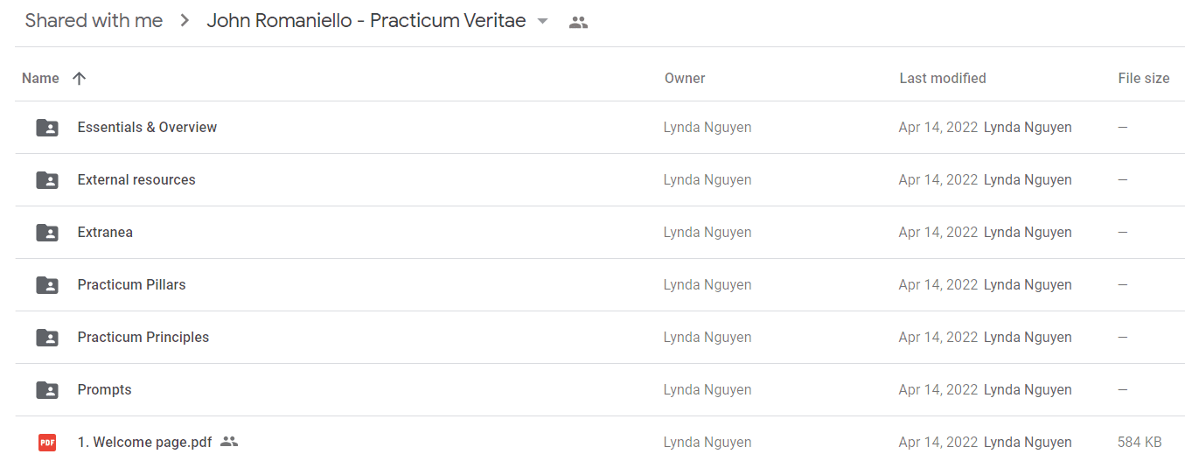The height and width of the screenshot is (468, 1185).
Task: Click the Practicum Pillars folder icon
Action: [47, 285]
